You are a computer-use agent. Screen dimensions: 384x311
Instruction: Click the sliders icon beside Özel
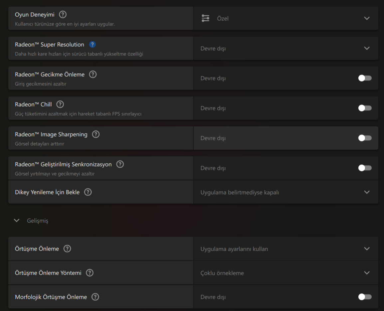pos(205,18)
